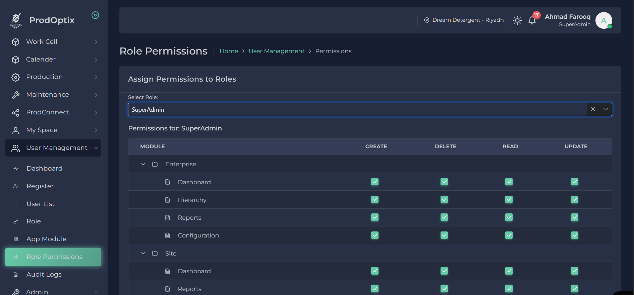This screenshot has height=295, width=634.
Task: Click the My Space person icon
Action: [15, 130]
